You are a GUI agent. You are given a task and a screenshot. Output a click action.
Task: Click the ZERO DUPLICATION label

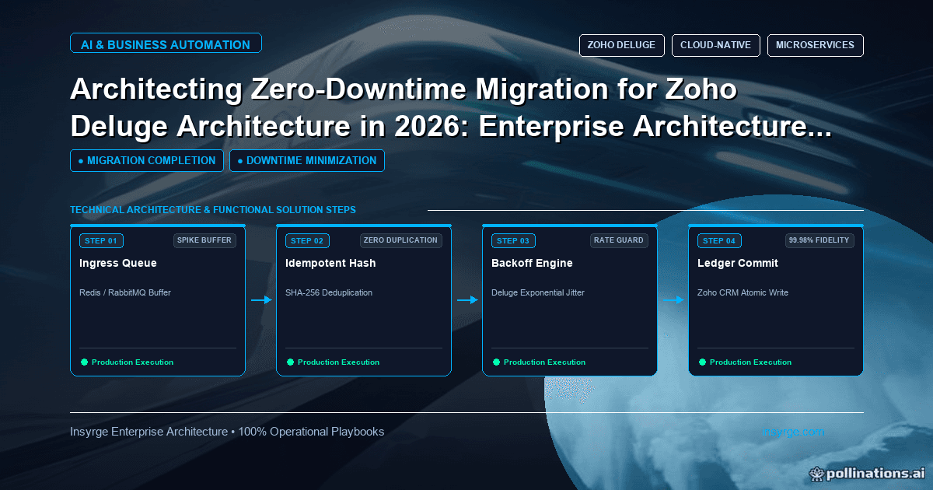point(401,240)
